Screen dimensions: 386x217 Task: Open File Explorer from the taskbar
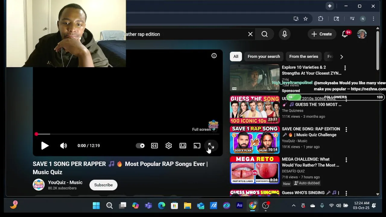(188, 206)
